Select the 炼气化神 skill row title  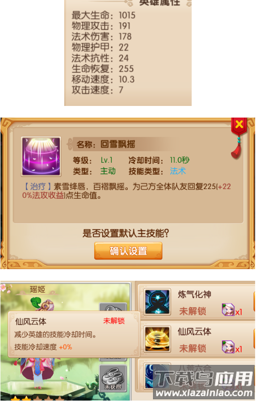194,294
